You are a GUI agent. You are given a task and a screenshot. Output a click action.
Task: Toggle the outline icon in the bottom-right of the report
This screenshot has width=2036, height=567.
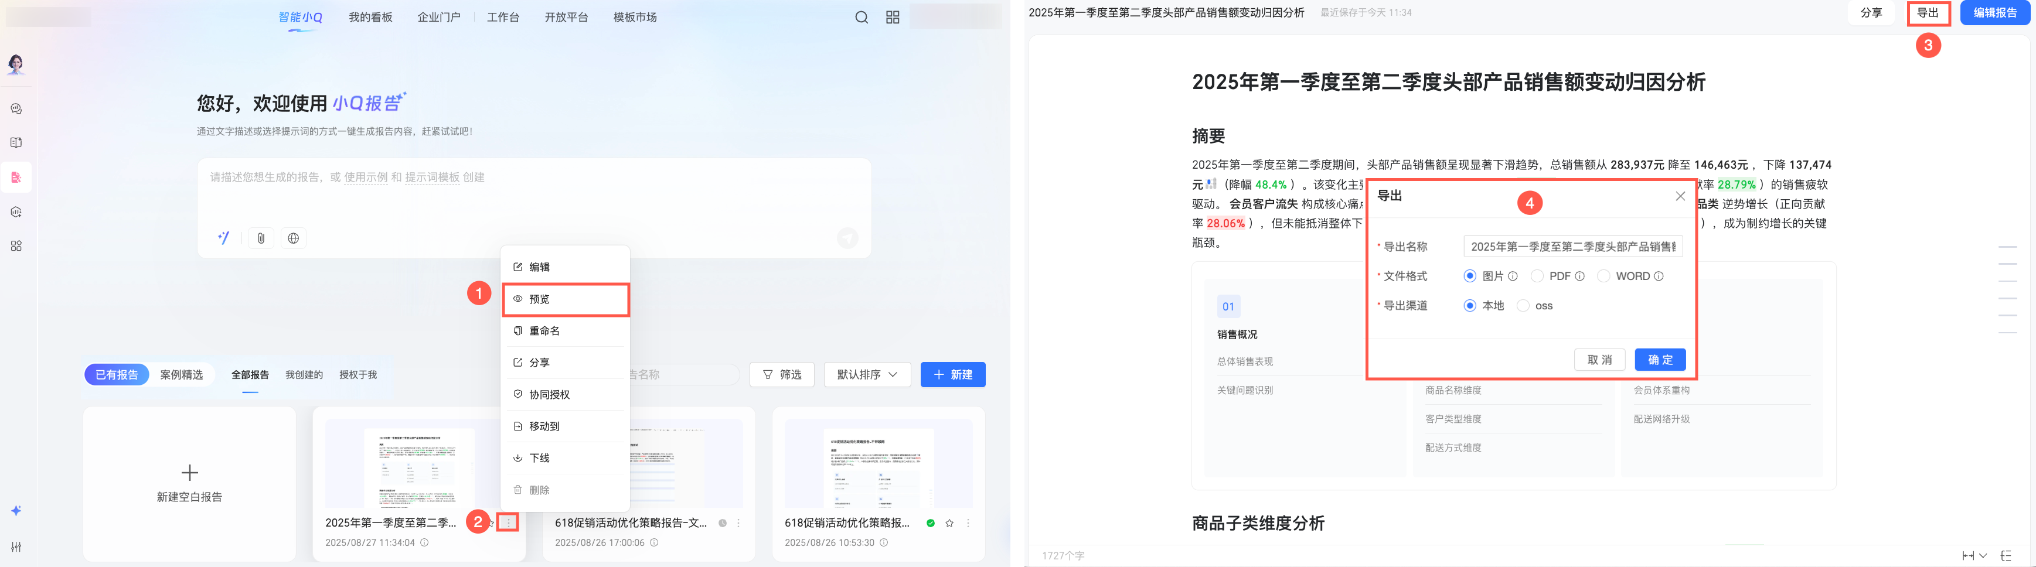pos(2006,556)
